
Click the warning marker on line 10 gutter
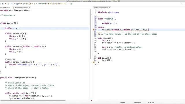point(94,30)
